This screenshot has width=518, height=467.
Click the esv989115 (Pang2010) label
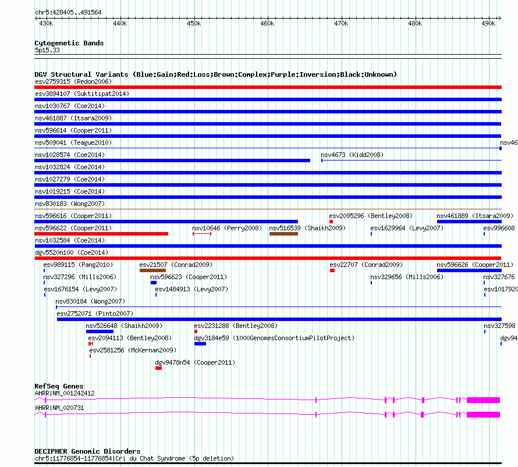tap(78, 265)
